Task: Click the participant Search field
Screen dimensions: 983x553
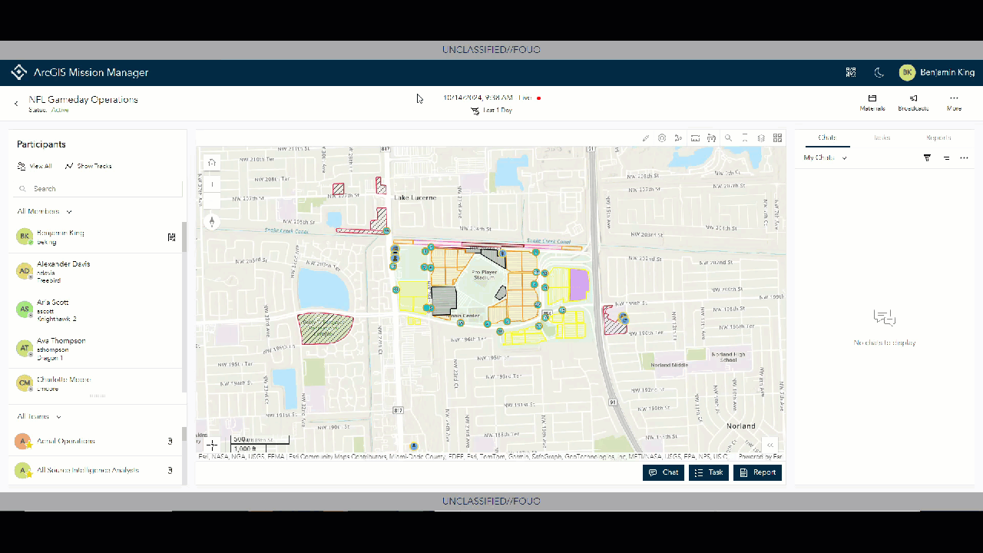Action: point(98,189)
